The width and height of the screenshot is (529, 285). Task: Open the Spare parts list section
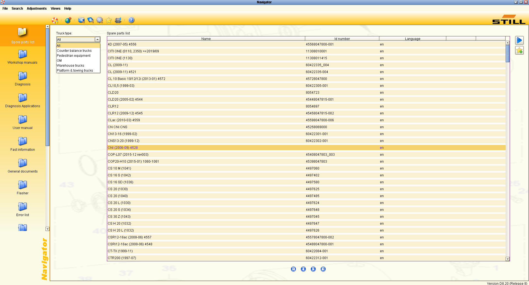pyautogui.click(x=23, y=36)
